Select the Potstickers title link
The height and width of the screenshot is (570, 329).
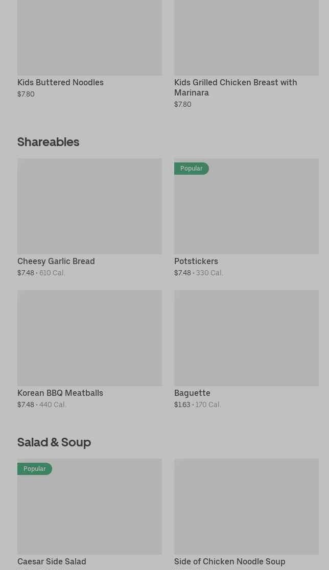pos(196,261)
